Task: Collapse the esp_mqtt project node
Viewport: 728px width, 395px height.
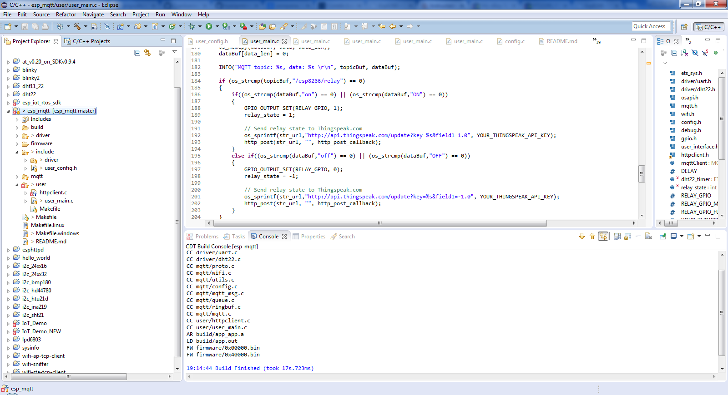Action: [x=8, y=111]
